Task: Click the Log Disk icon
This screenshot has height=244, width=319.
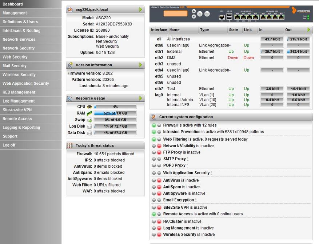Action: [x=89, y=126]
